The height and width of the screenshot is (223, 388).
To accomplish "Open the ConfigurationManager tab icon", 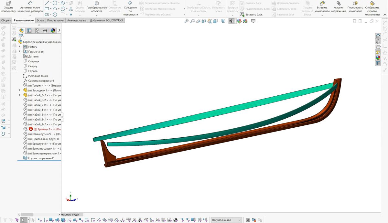I will tap(37, 31).
